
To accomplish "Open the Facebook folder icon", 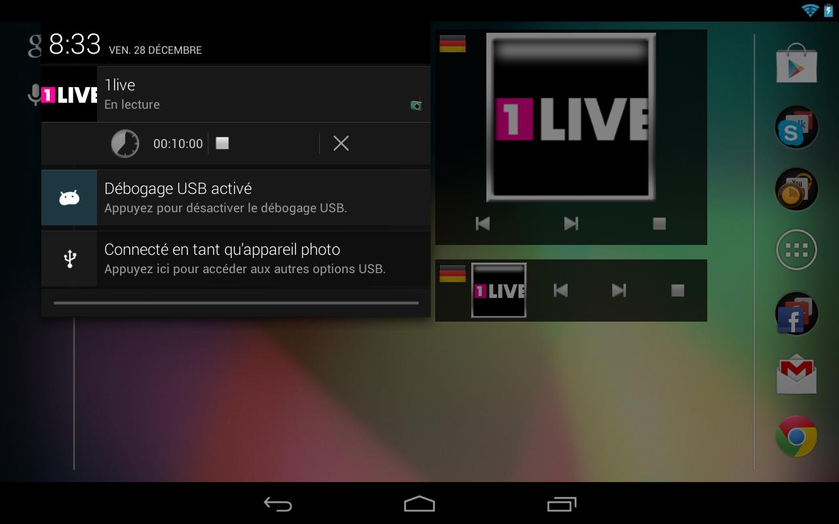I will [796, 313].
